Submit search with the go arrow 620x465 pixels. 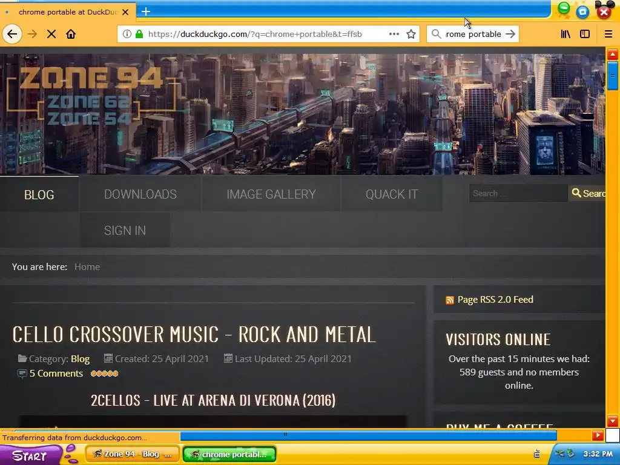pos(510,34)
